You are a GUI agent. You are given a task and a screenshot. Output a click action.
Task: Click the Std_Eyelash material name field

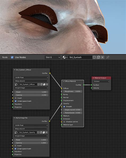click(x=80, y=57)
